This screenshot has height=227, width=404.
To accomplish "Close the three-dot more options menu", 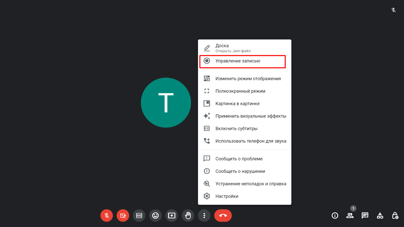I will point(204,216).
